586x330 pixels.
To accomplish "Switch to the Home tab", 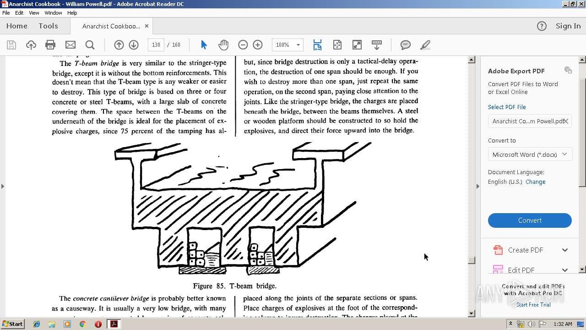I will pyautogui.click(x=17, y=26).
